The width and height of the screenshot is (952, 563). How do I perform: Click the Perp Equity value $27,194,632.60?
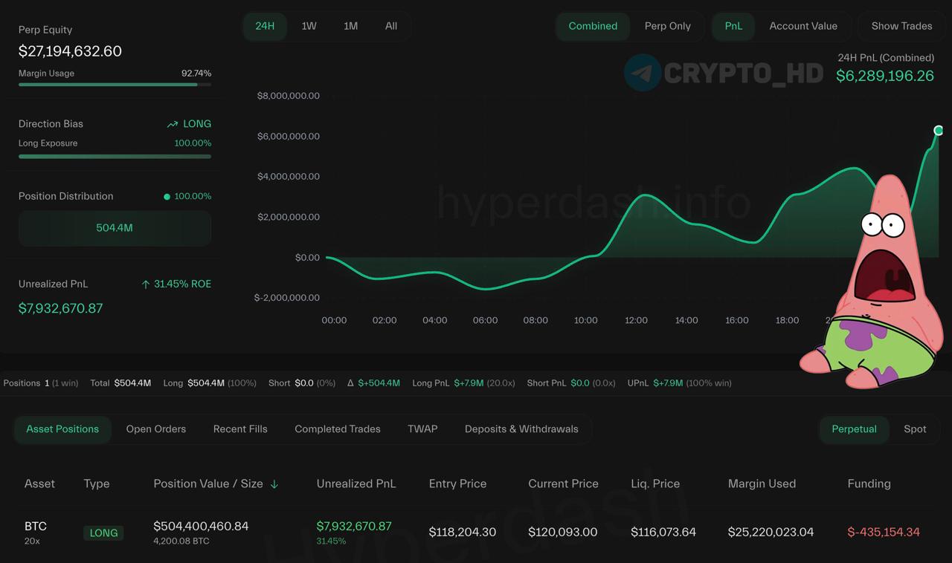tap(70, 51)
